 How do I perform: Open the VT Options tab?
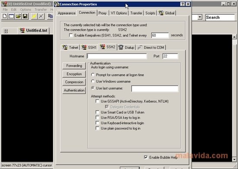(119, 13)
